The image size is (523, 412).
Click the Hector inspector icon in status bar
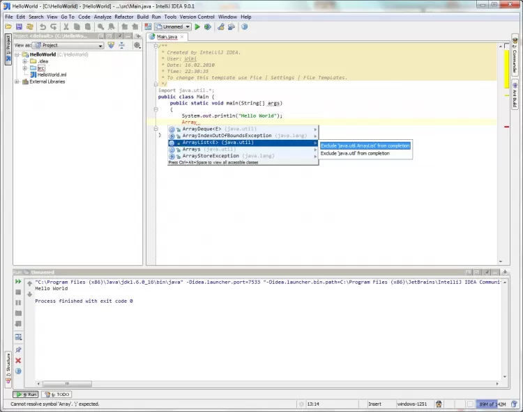pyautogui.click(x=439, y=404)
